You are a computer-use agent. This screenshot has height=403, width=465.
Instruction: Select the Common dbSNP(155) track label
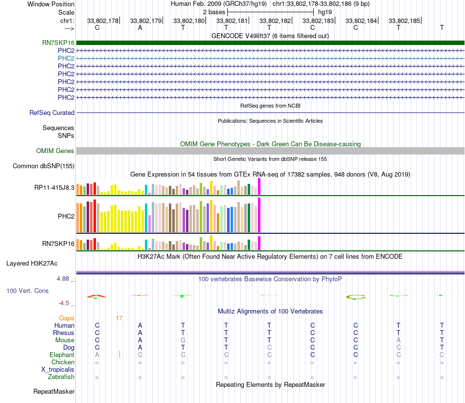43,166
